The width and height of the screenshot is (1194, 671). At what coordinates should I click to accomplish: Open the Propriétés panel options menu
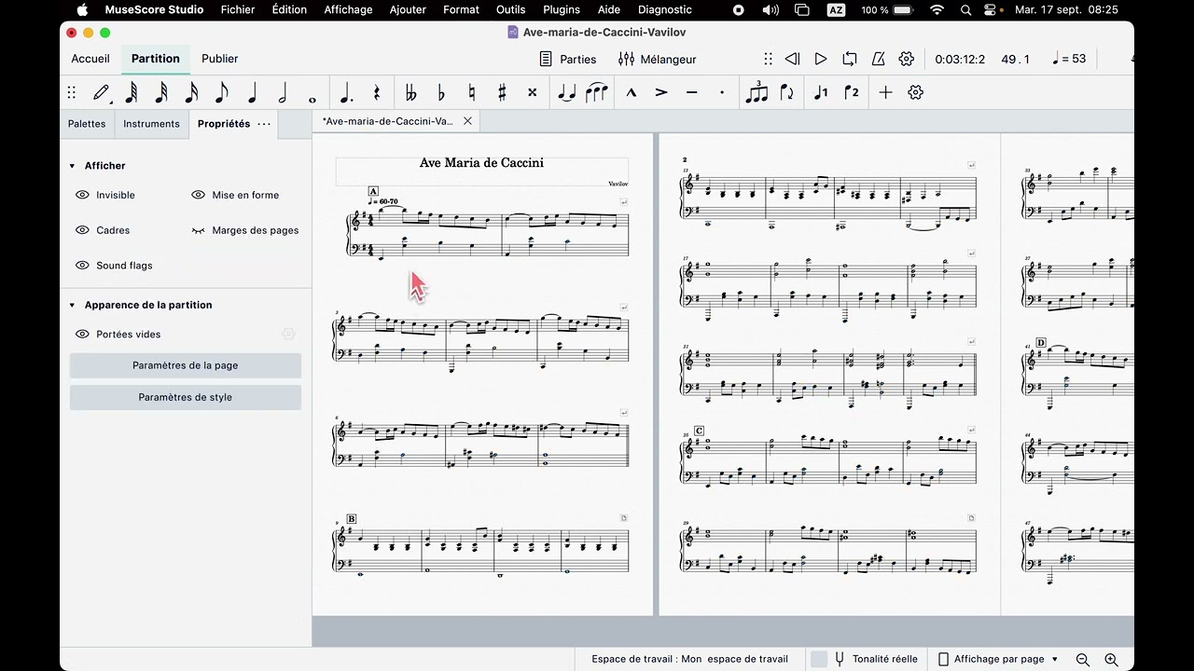click(264, 124)
